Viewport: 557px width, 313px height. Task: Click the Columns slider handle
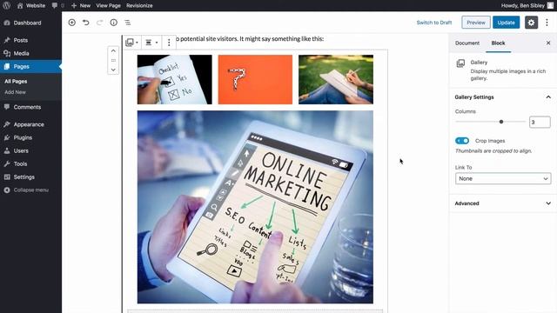click(501, 122)
